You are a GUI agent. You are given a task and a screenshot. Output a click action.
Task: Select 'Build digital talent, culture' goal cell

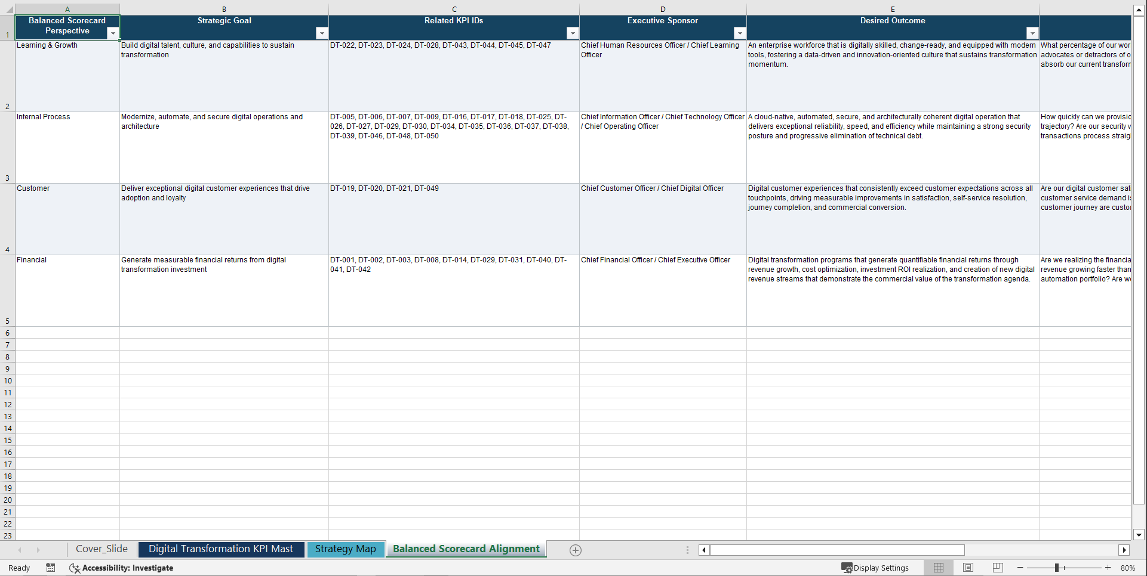(x=224, y=76)
